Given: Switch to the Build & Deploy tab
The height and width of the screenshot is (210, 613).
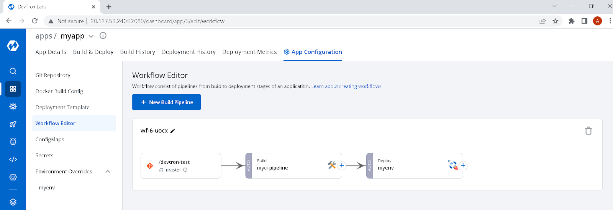Looking at the screenshot, I should pos(93,52).
